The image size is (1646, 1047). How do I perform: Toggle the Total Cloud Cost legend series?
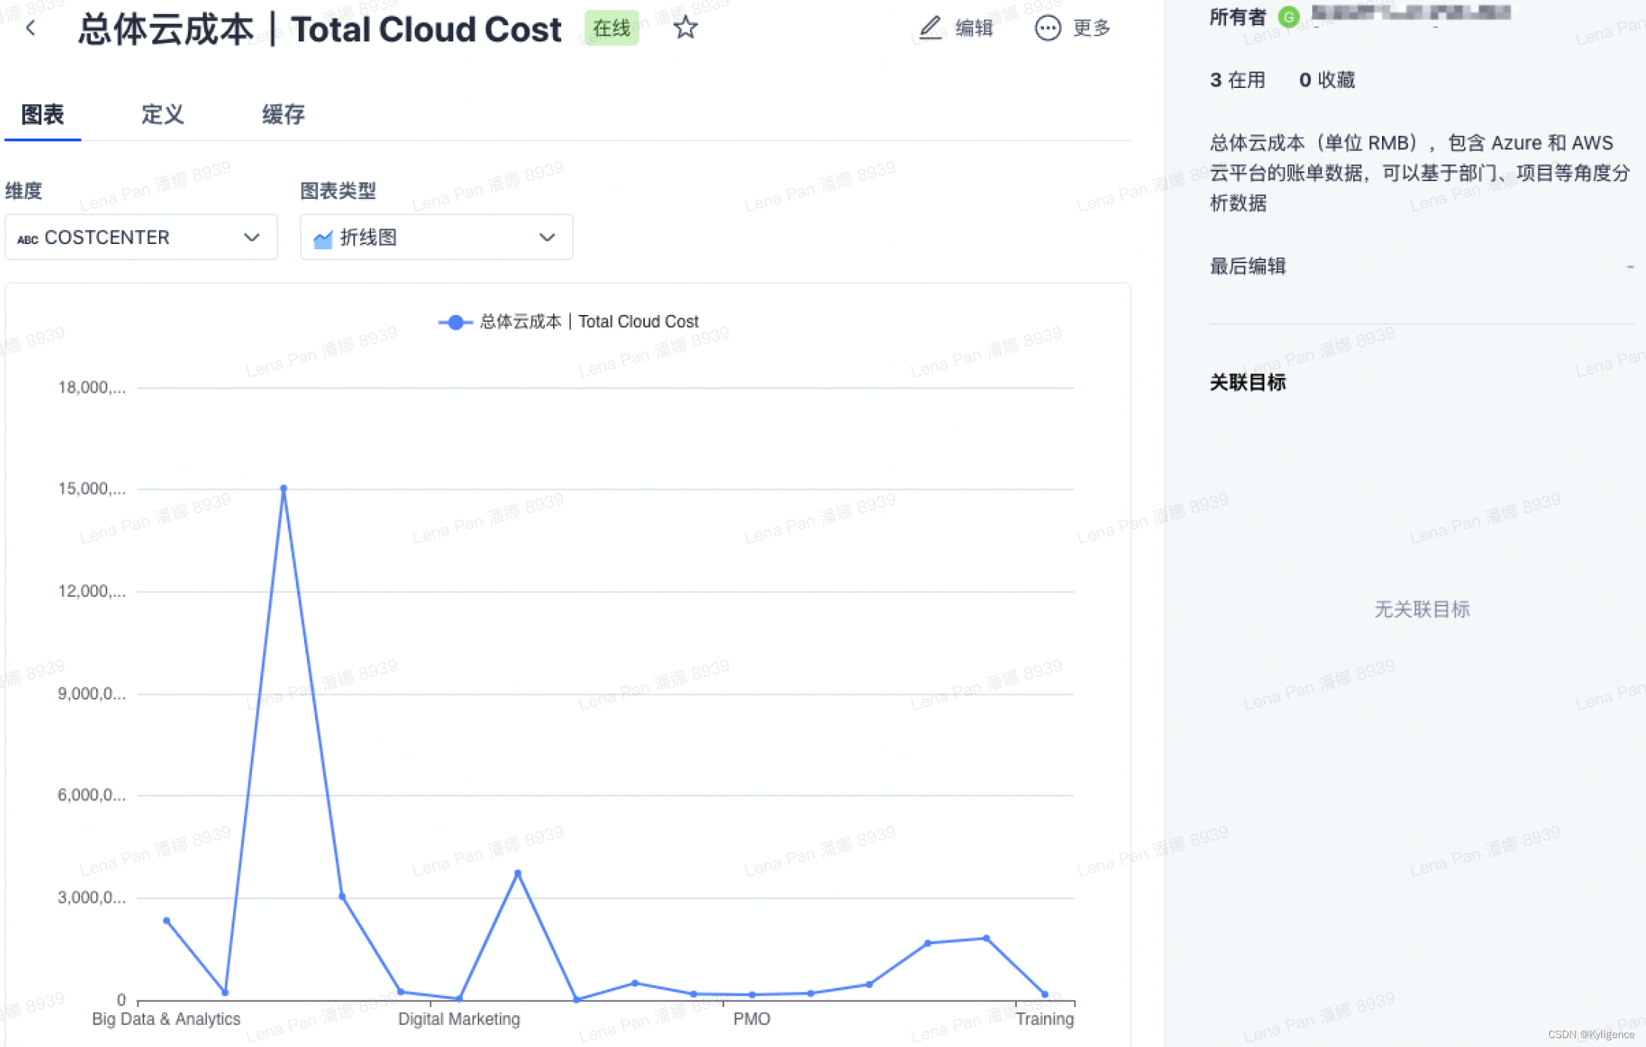pos(568,322)
